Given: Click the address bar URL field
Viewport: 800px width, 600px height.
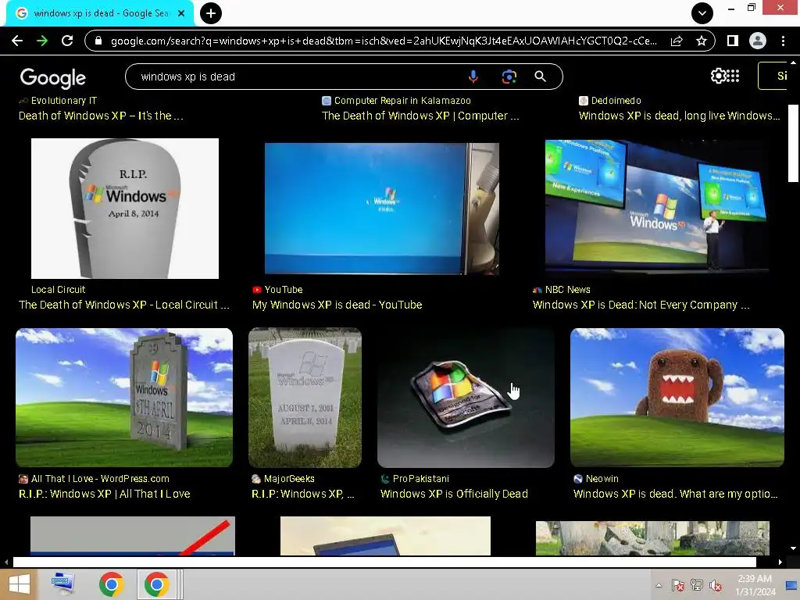Looking at the screenshot, I should 384,41.
